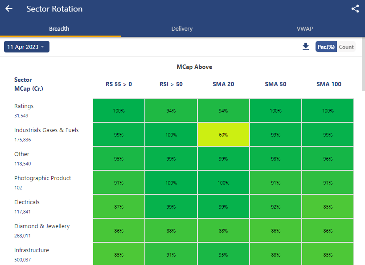Viewport: 365px width, 265px height.
Task: Click the Sector Rotation title
Action: point(54,8)
